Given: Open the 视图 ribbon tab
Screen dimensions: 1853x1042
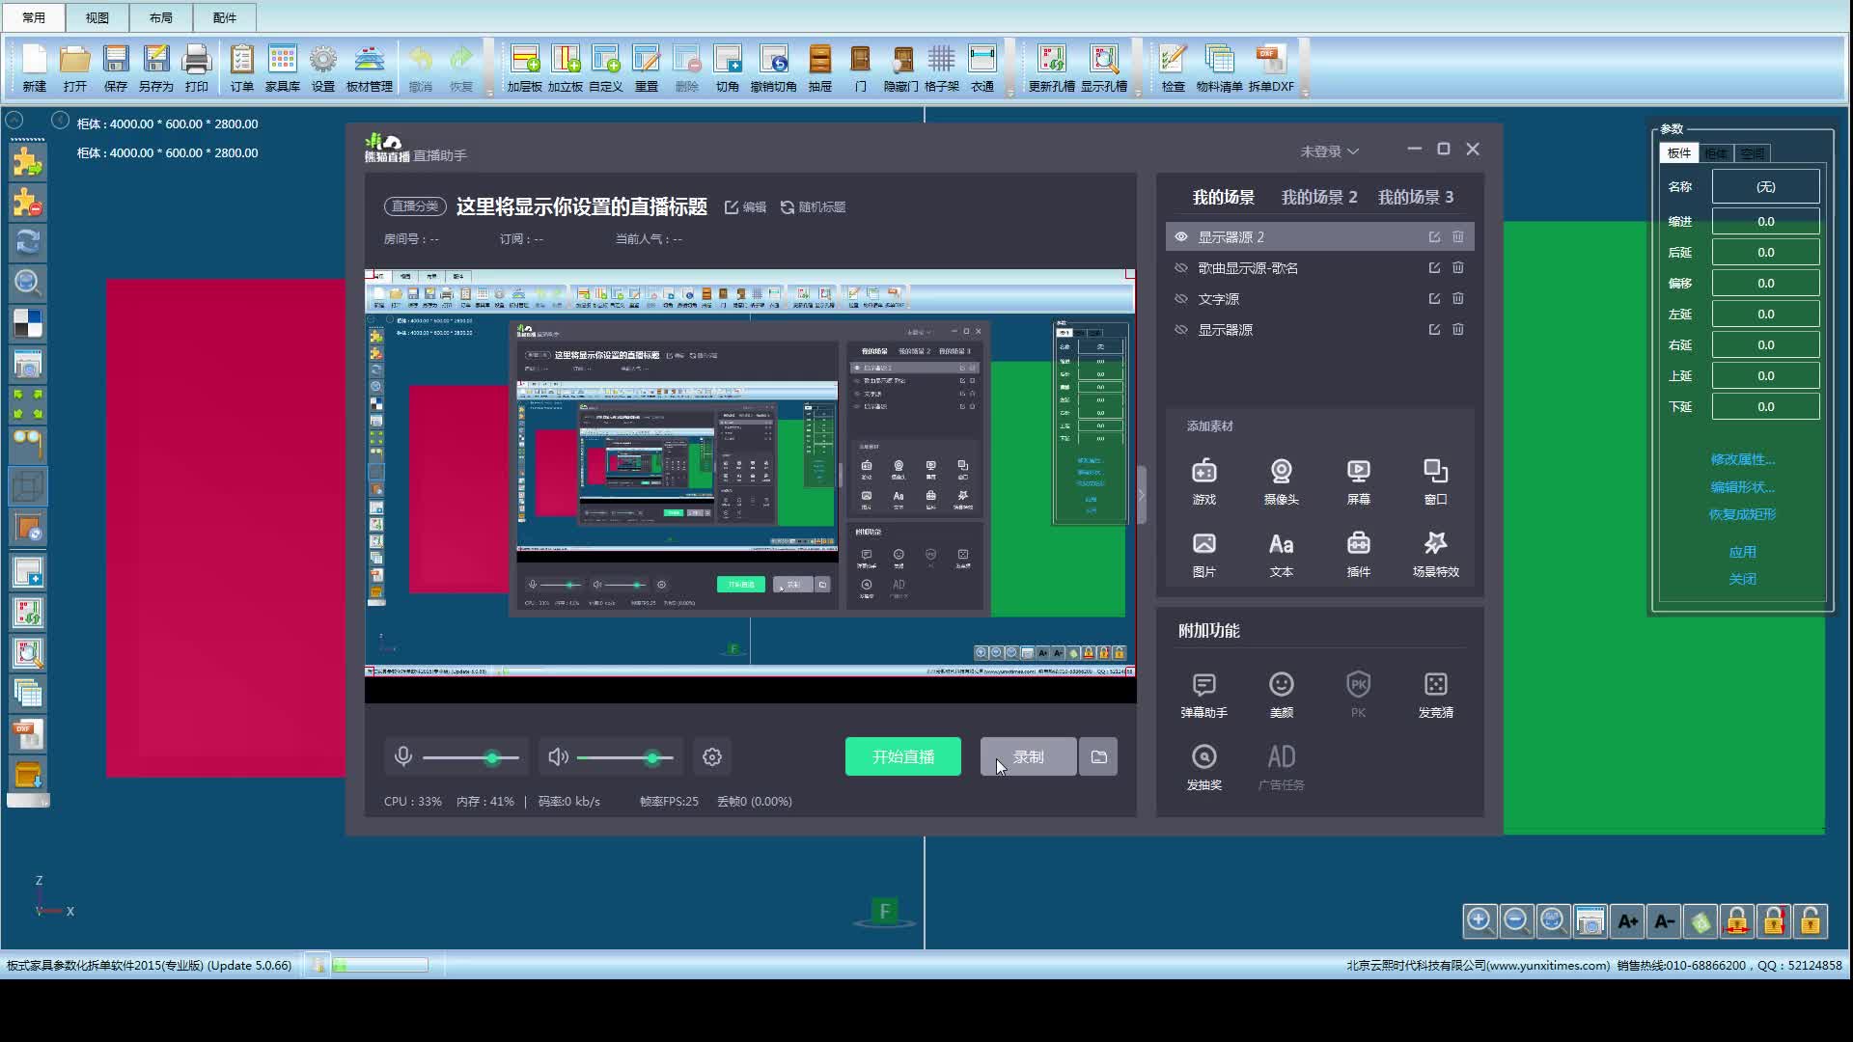Looking at the screenshot, I should click(97, 17).
